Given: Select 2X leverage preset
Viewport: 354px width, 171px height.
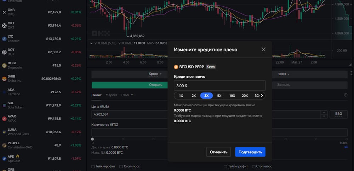Looking at the screenshot, I should pos(194,95).
